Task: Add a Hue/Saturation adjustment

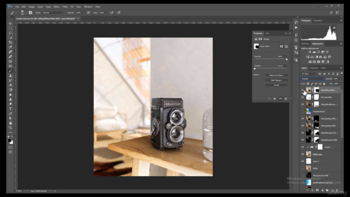Action: 307,57
